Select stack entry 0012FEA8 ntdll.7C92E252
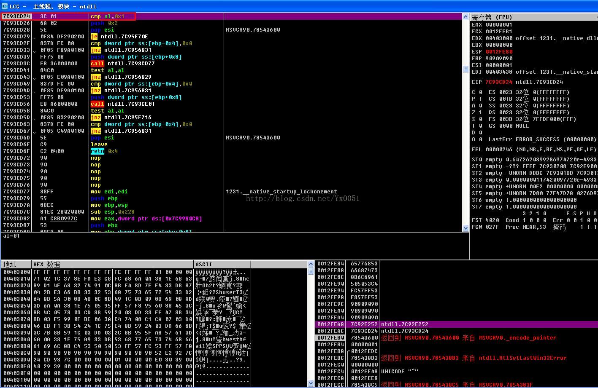 (x=457, y=324)
